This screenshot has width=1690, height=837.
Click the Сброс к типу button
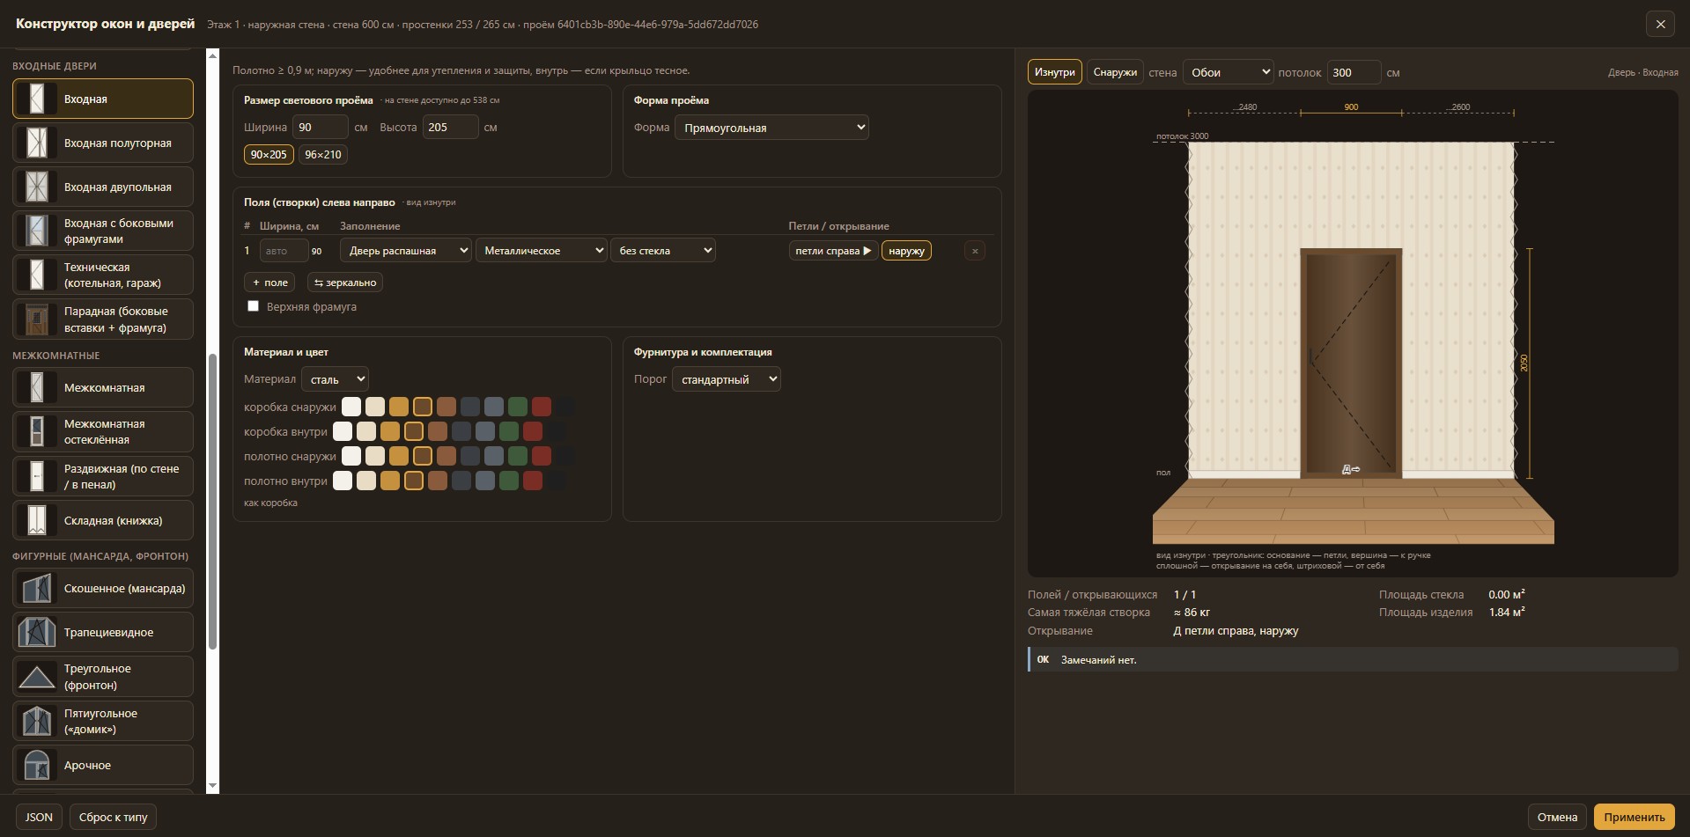(x=113, y=817)
